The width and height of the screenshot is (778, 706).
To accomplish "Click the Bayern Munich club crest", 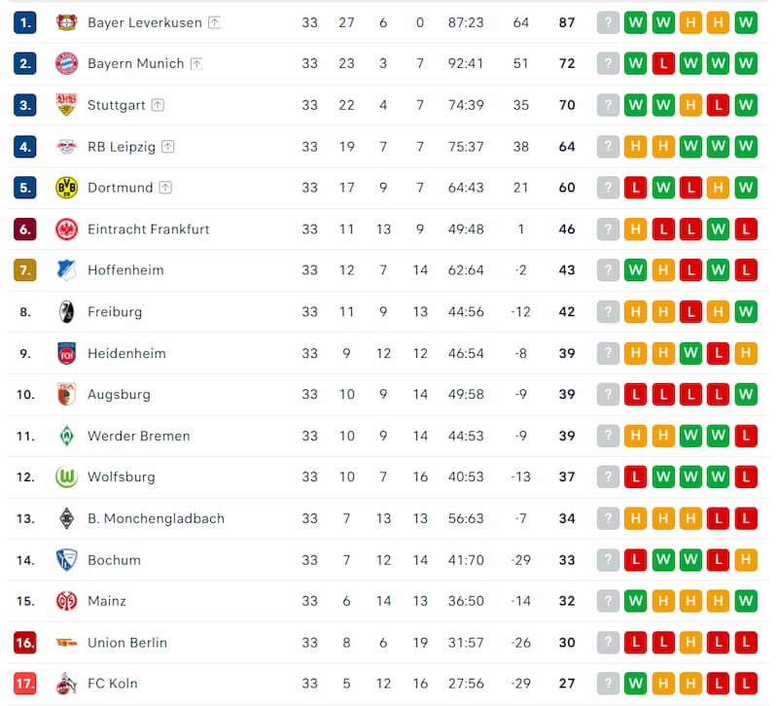I will click(66, 63).
